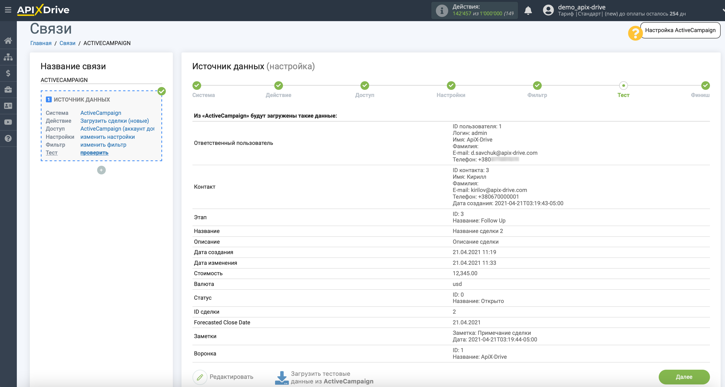Click the ApiX-Drive logo
The height and width of the screenshot is (387, 725).
tap(43, 10)
